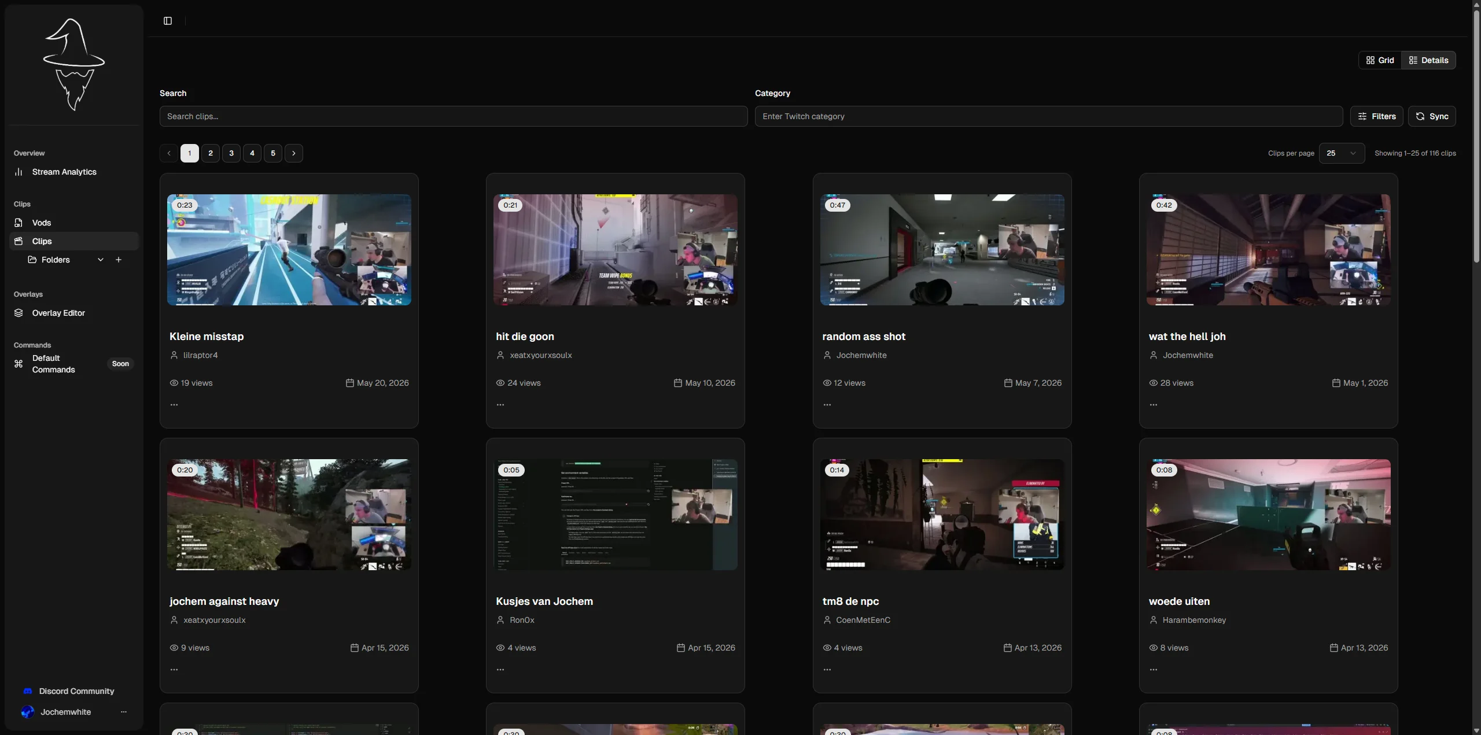Open more options for wat the hell joh

[x=1154, y=405]
